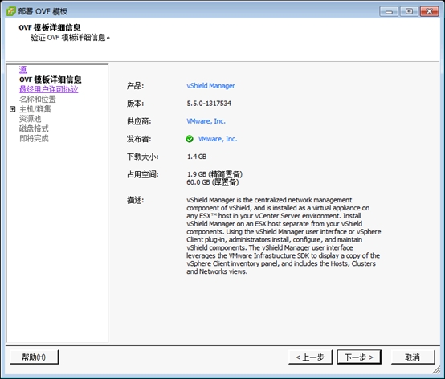Screen dimensions: 445x379
Task: Cancel the wizard with 取消 button
Action: [413, 357]
